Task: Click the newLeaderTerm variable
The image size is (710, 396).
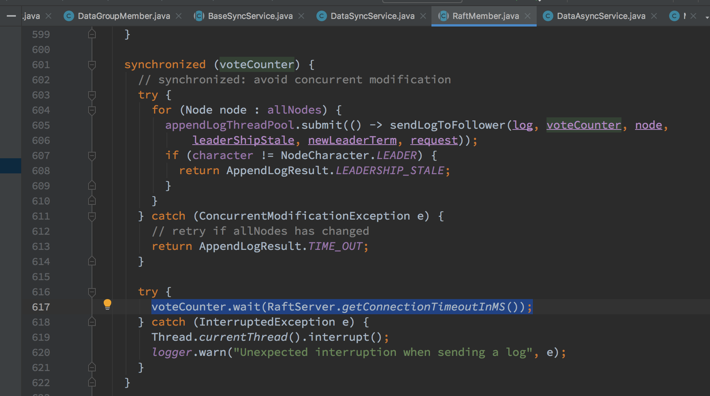Action: (x=352, y=140)
